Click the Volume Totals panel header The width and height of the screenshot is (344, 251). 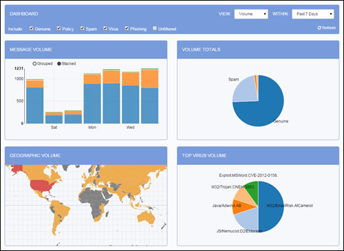258,50
